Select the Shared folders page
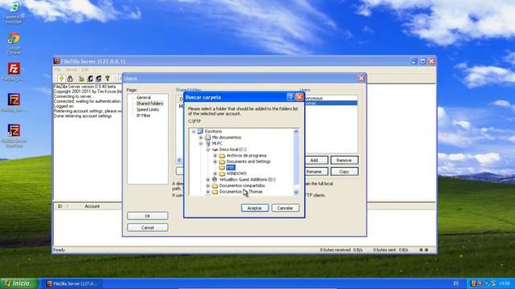The width and height of the screenshot is (515, 289). pos(150,104)
